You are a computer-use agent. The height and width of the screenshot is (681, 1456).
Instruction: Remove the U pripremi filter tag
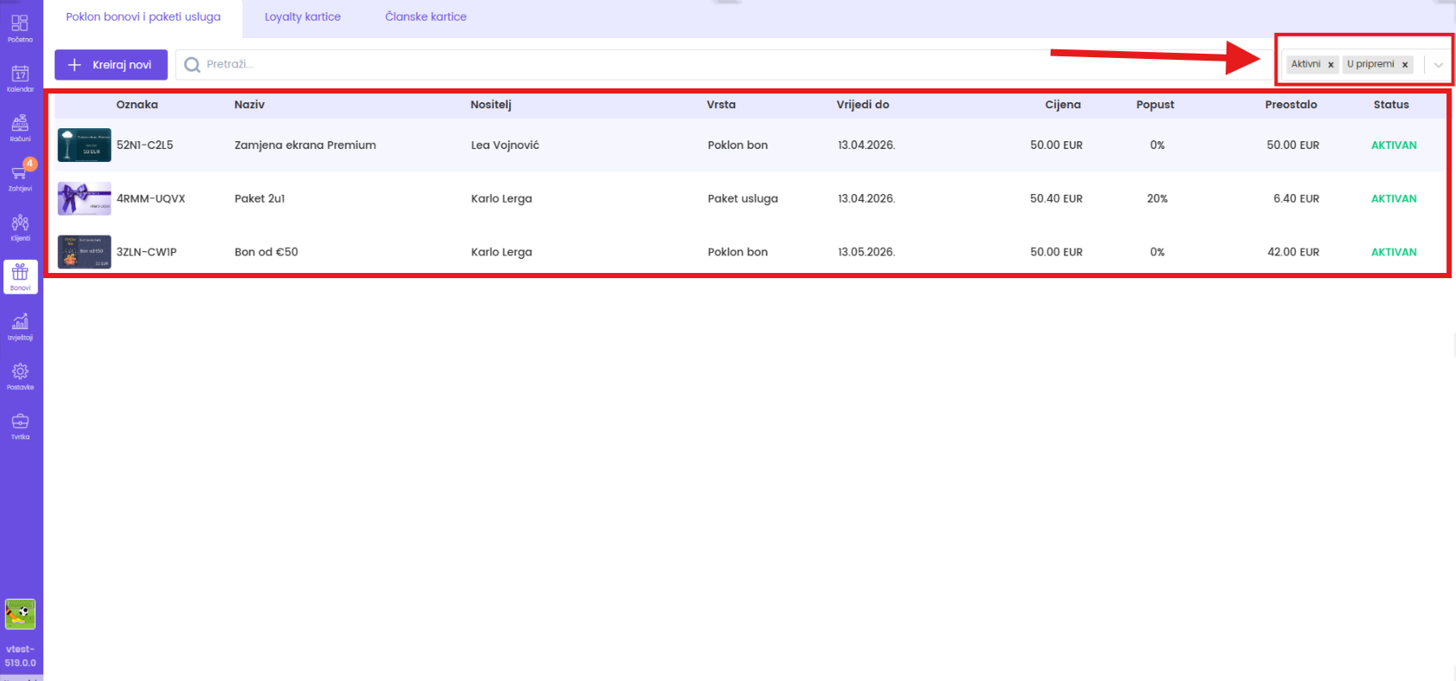[x=1405, y=65]
